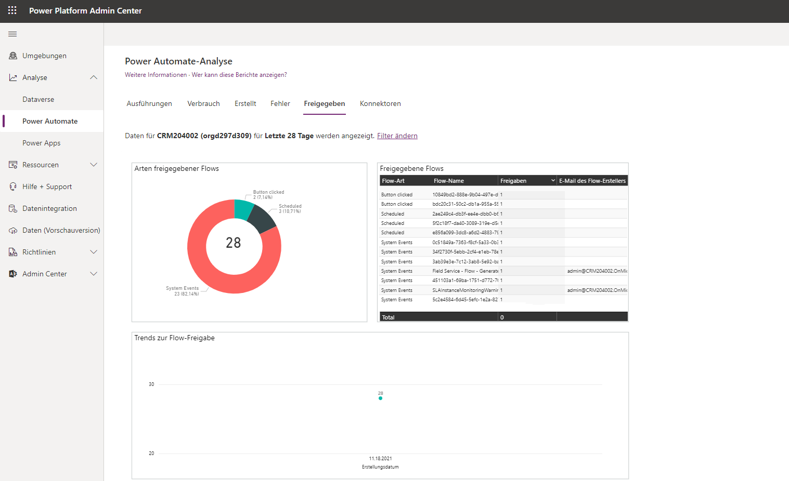789x481 pixels.
Task: Open Dataverse analytics in sidebar
Action: [38, 99]
